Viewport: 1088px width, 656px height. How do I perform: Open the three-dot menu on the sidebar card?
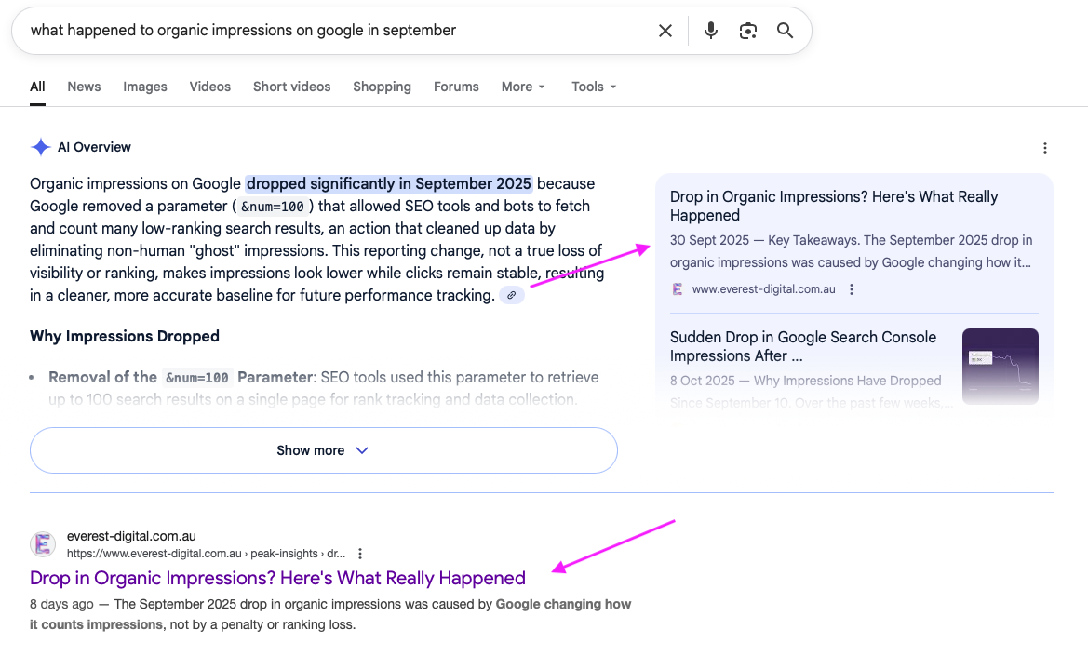852,289
